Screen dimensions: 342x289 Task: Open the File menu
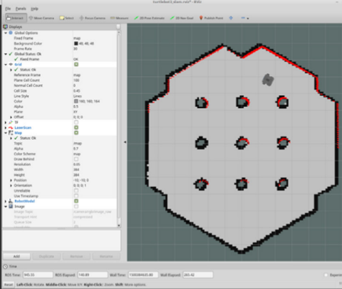8,8
